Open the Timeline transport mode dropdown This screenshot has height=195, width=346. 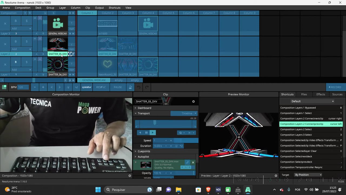pos(184,113)
